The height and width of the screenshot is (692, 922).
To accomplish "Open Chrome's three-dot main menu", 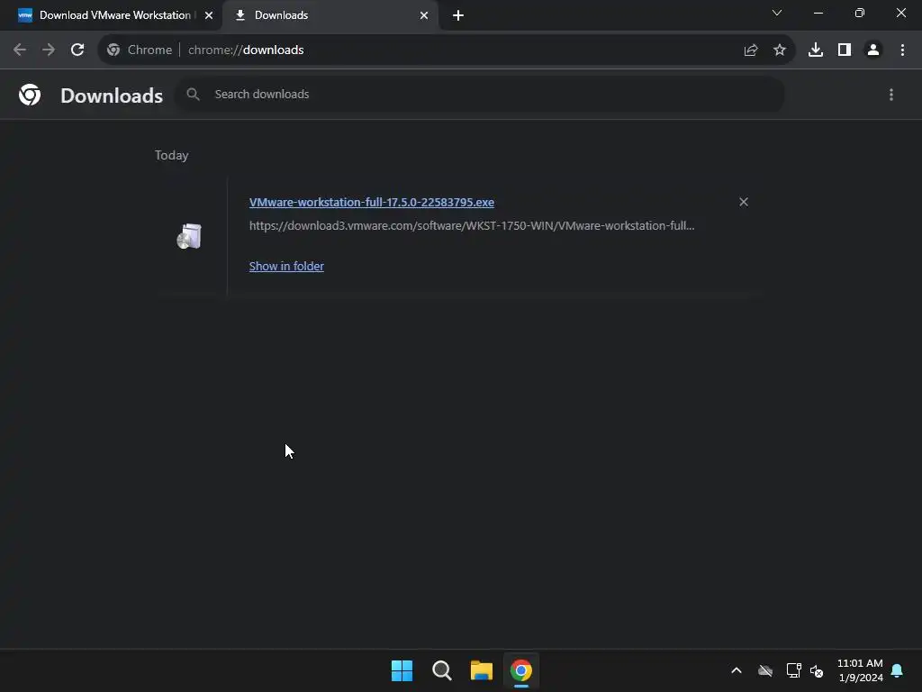I will (902, 50).
